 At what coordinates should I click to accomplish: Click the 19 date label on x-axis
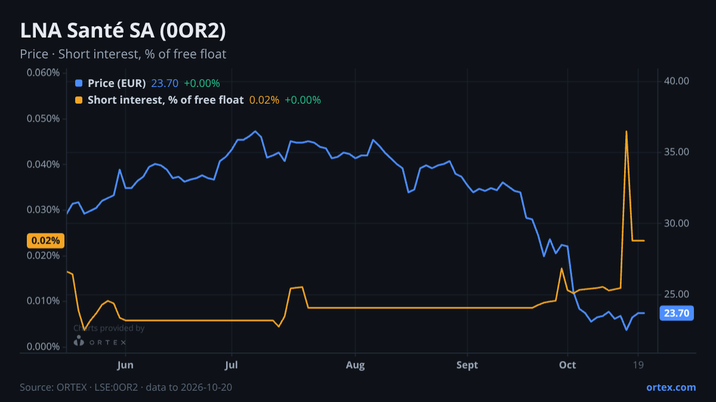[x=638, y=365]
